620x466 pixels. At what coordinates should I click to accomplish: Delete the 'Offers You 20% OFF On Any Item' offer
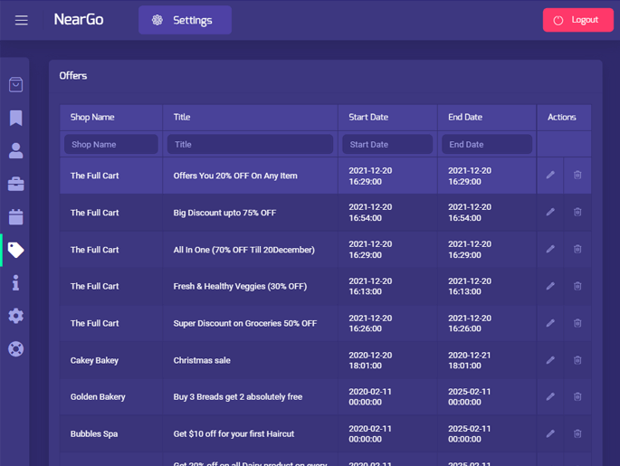pos(577,176)
